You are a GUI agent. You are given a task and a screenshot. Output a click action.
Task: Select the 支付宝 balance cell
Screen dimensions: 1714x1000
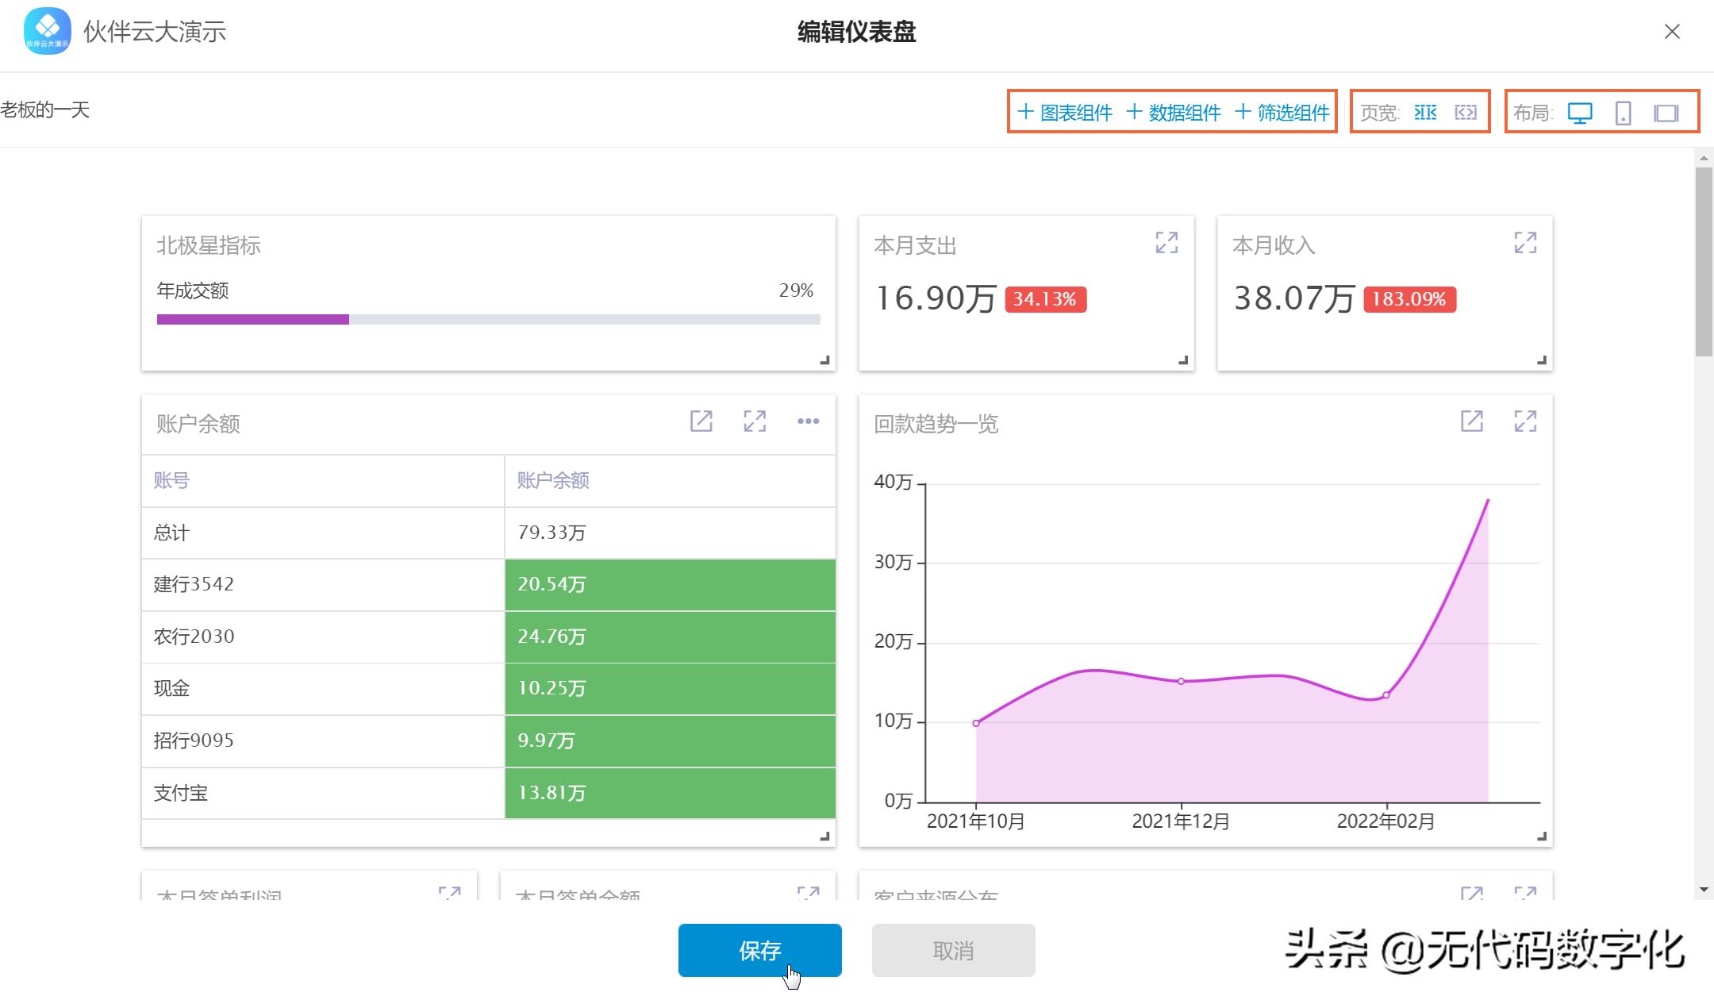click(x=669, y=792)
